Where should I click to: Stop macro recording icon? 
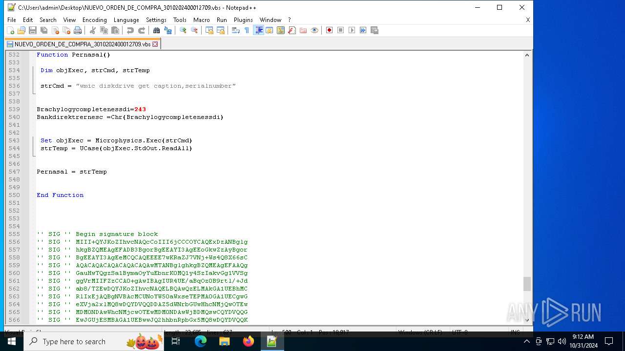(341, 30)
